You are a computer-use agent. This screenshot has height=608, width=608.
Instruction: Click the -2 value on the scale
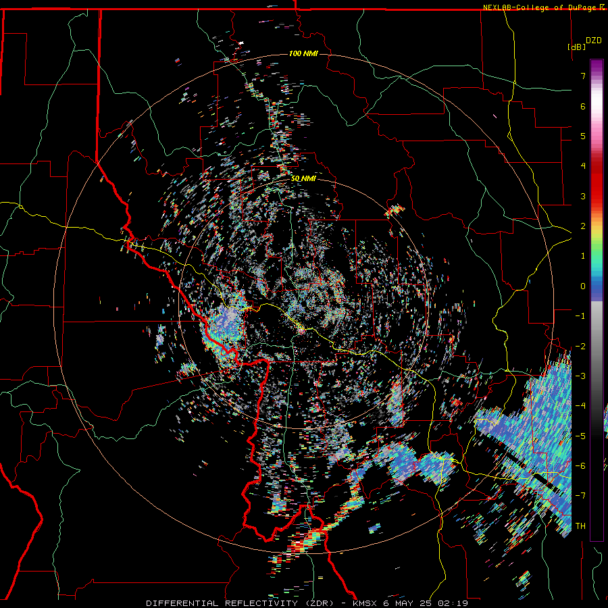[x=580, y=347]
